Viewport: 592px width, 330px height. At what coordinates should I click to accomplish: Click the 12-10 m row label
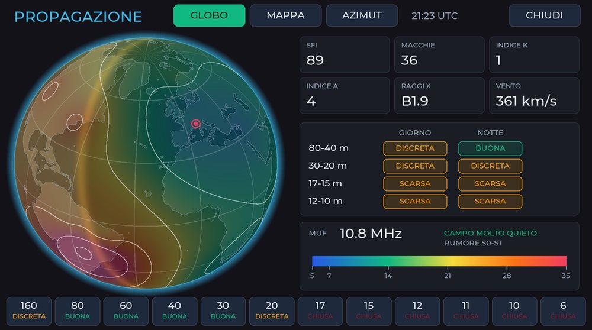coord(326,201)
